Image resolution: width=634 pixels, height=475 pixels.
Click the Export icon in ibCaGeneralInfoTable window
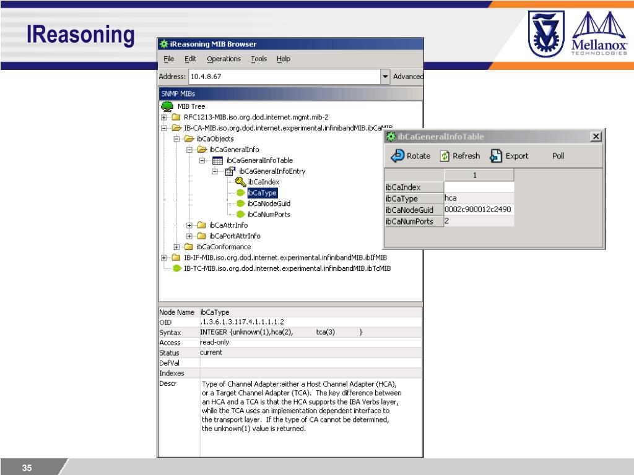click(496, 155)
